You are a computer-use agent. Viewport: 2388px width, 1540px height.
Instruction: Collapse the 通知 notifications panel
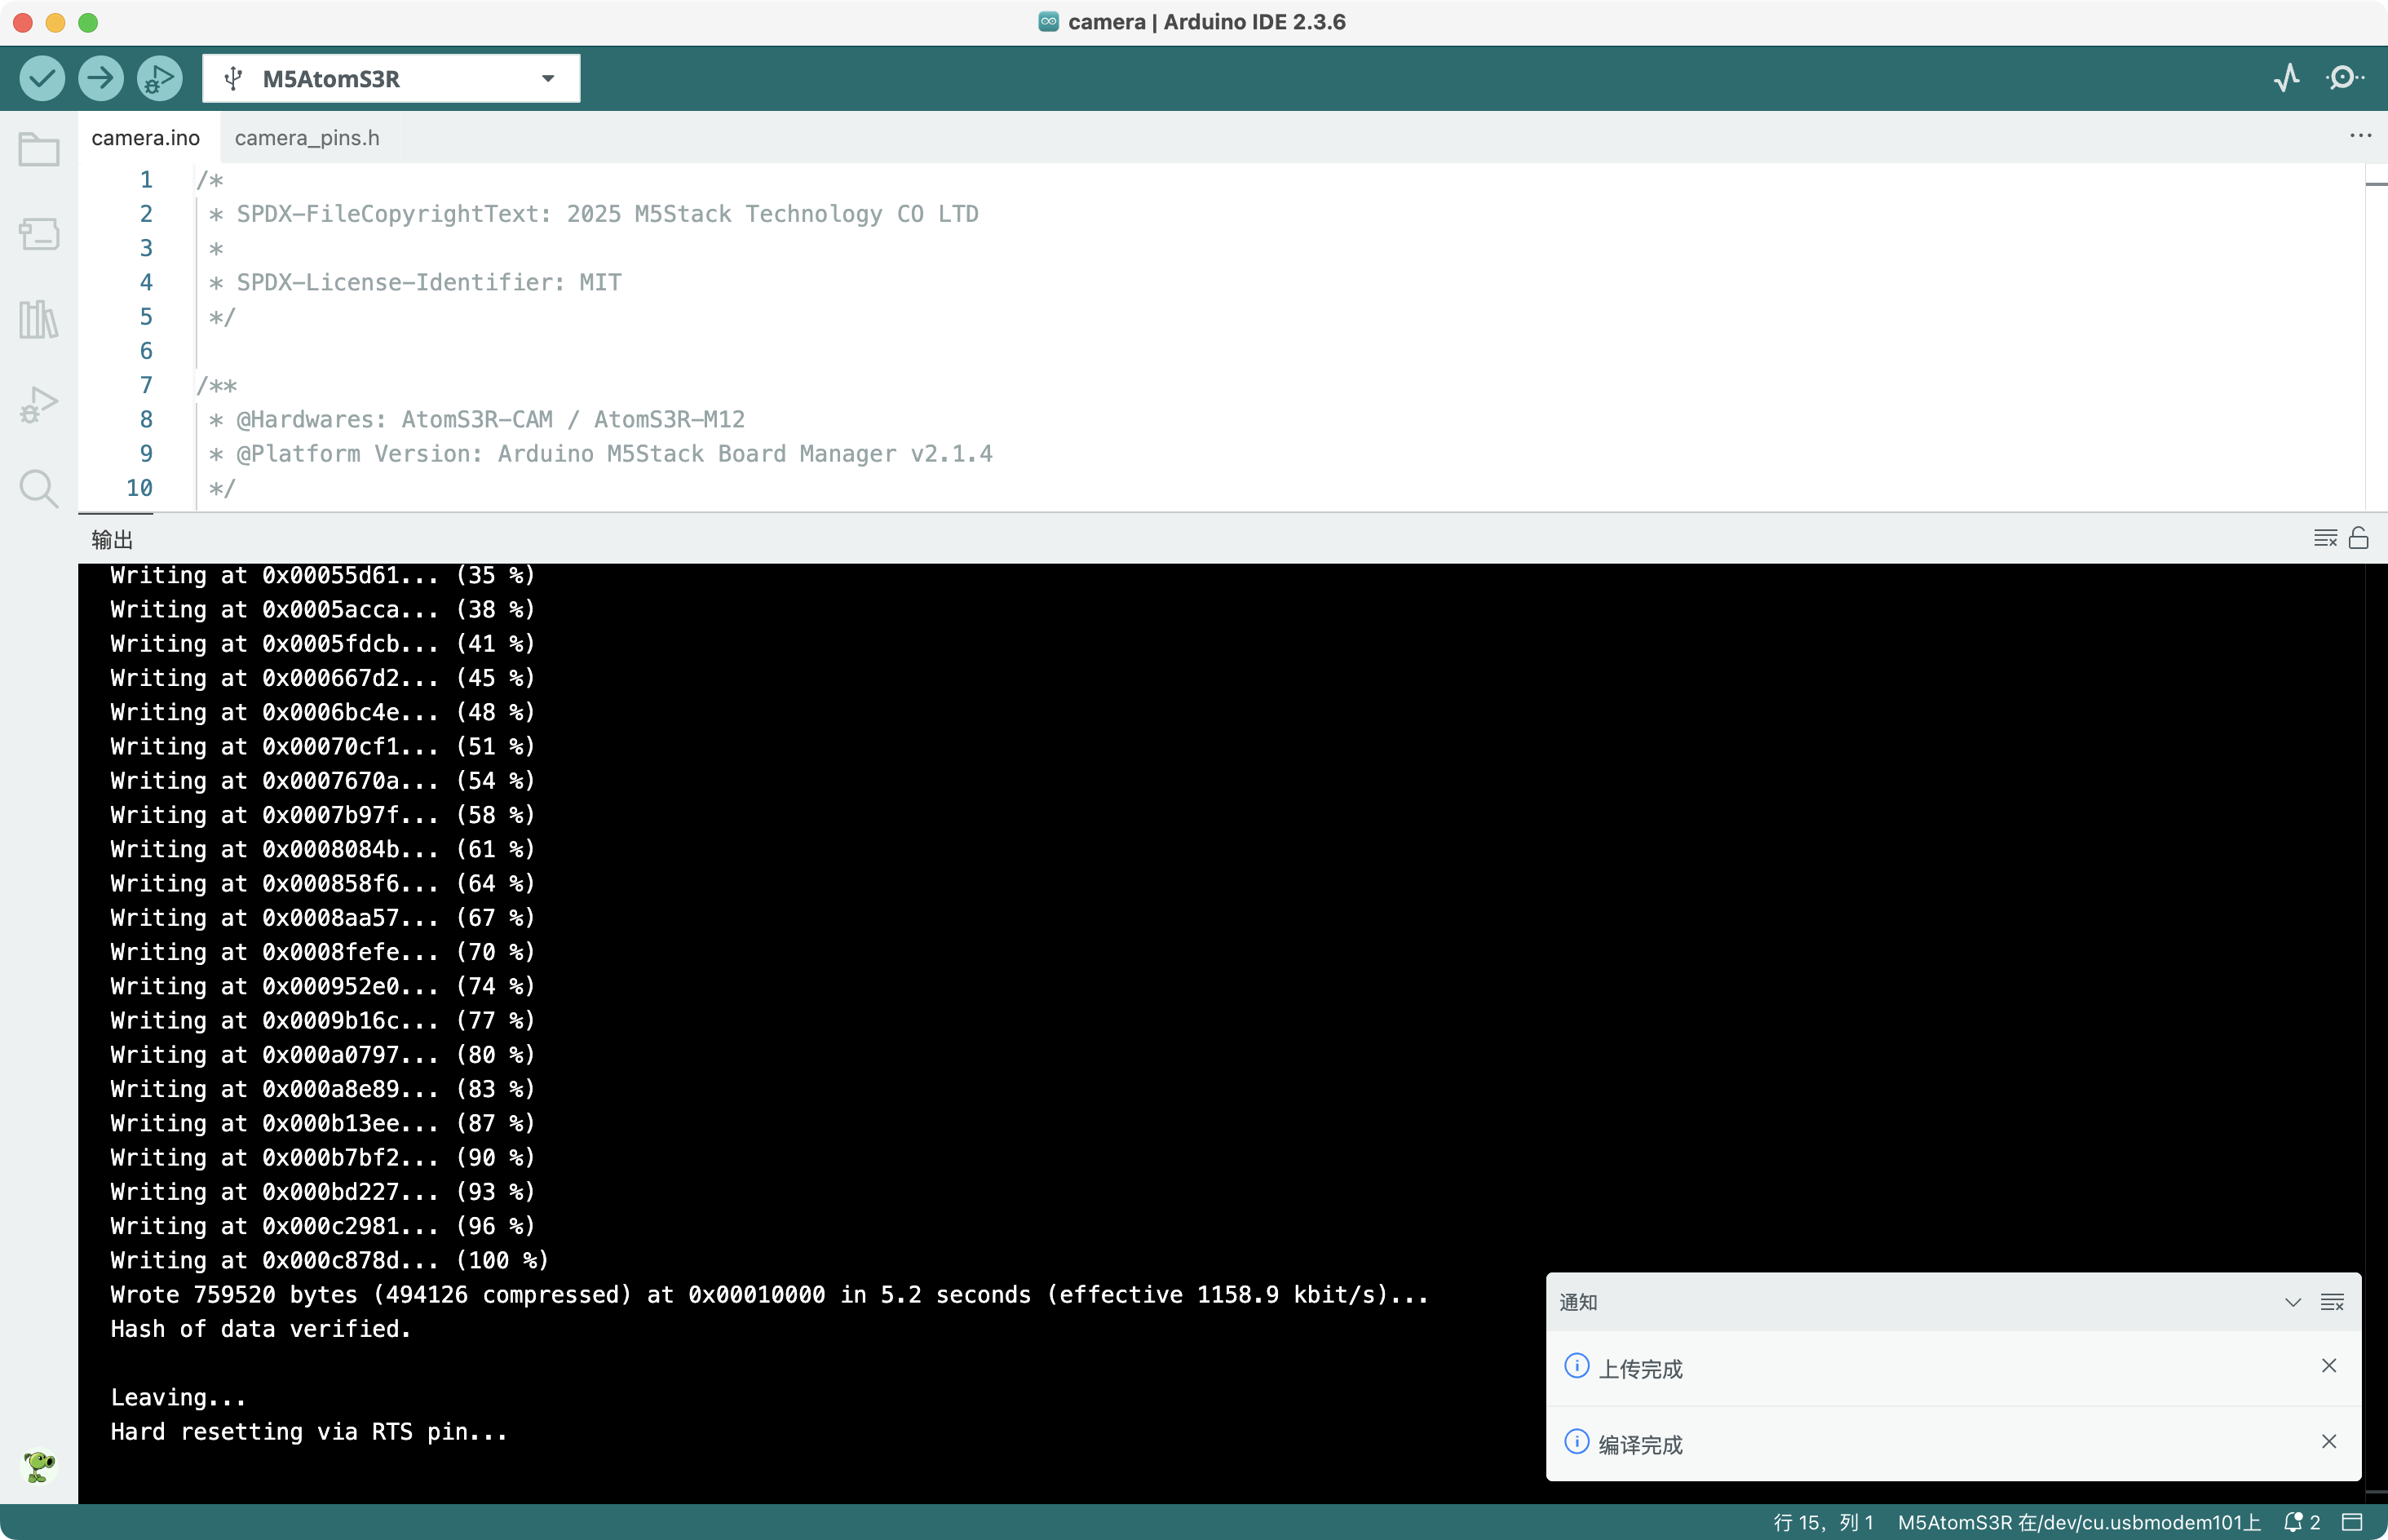(2293, 1302)
